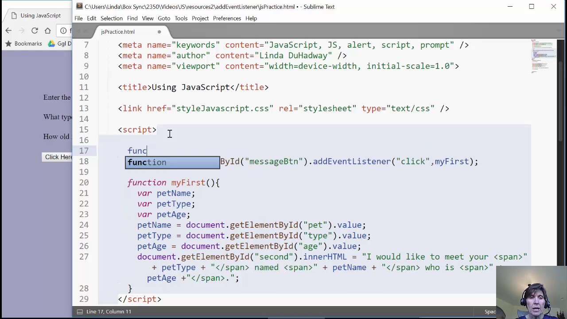Click the author content "Linda DuHadway"

pyautogui.click(x=293, y=55)
